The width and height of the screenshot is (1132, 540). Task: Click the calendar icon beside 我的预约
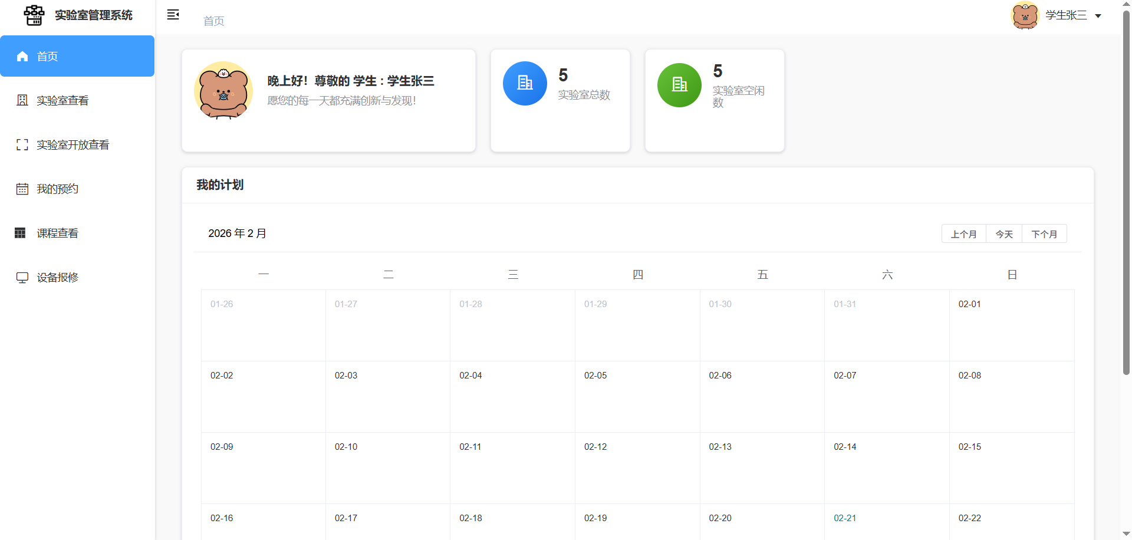(22, 189)
